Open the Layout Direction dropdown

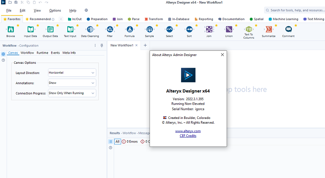point(72,73)
